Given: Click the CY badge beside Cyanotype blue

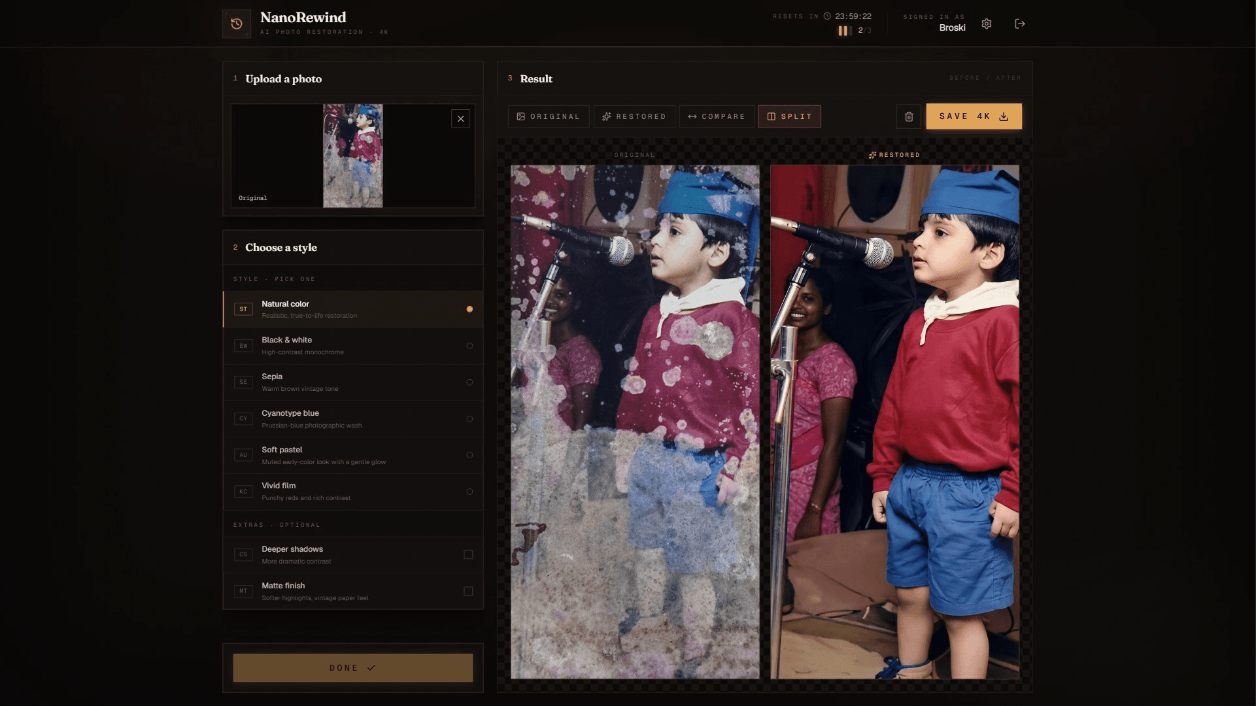Looking at the screenshot, I should [243, 418].
